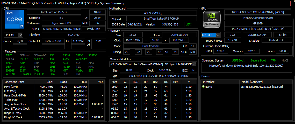Click the ECC value N
This screenshot has width=295, height=124.
(193, 70)
